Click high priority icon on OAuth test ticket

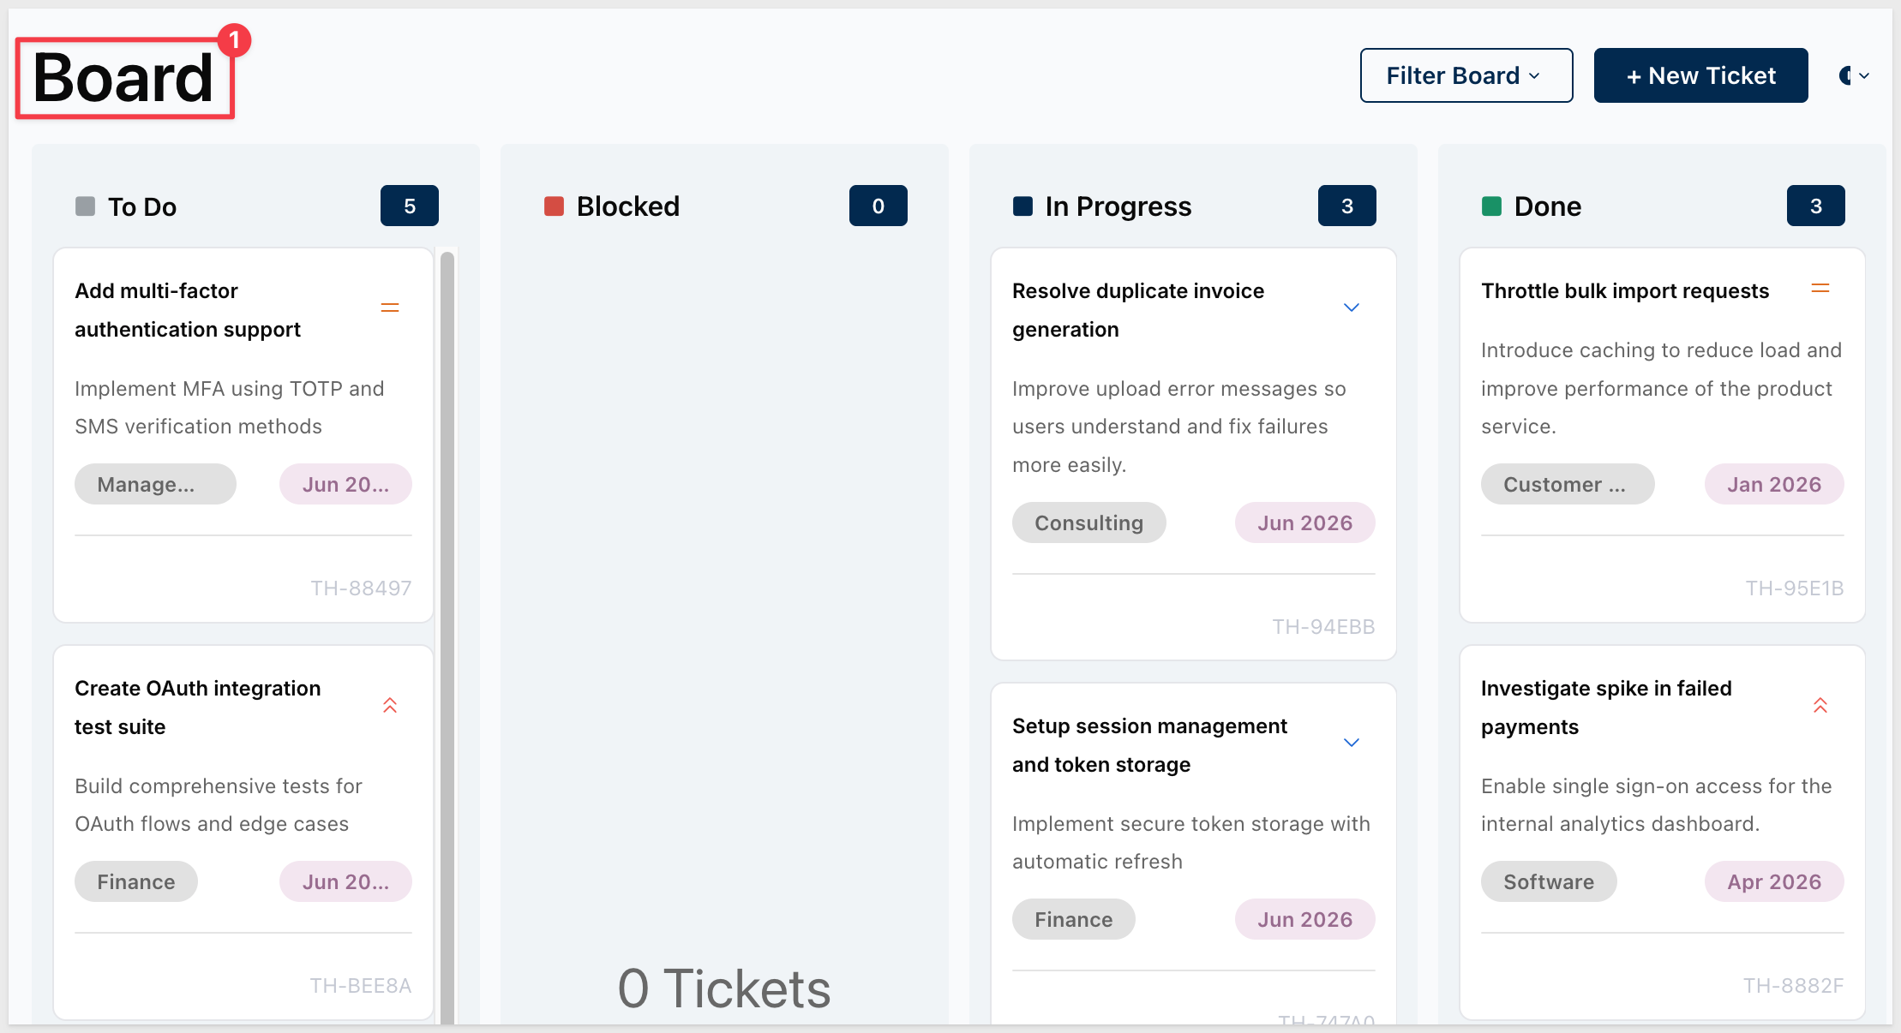point(390,705)
